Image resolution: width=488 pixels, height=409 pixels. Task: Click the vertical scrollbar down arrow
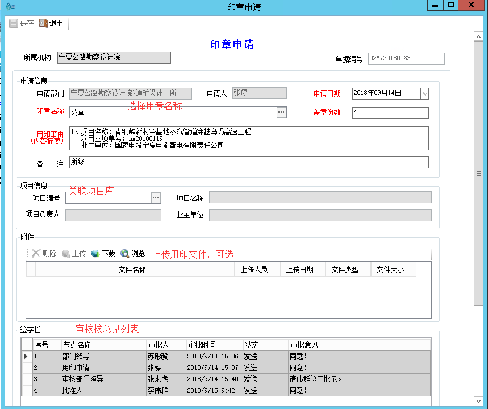(x=478, y=401)
